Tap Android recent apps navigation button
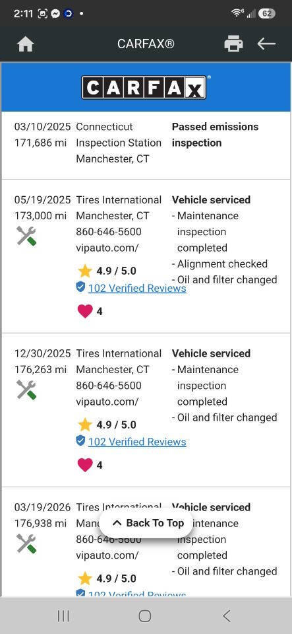 tap(63, 616)
